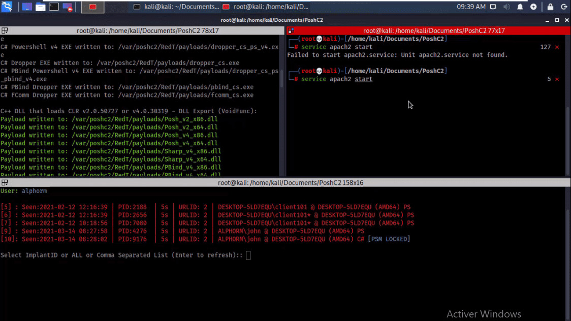Image resolution: width=571 pixels, height=321 pixels.
Task: Click the Posh_v2_x64.dll payload line
Action: (109, 127)
